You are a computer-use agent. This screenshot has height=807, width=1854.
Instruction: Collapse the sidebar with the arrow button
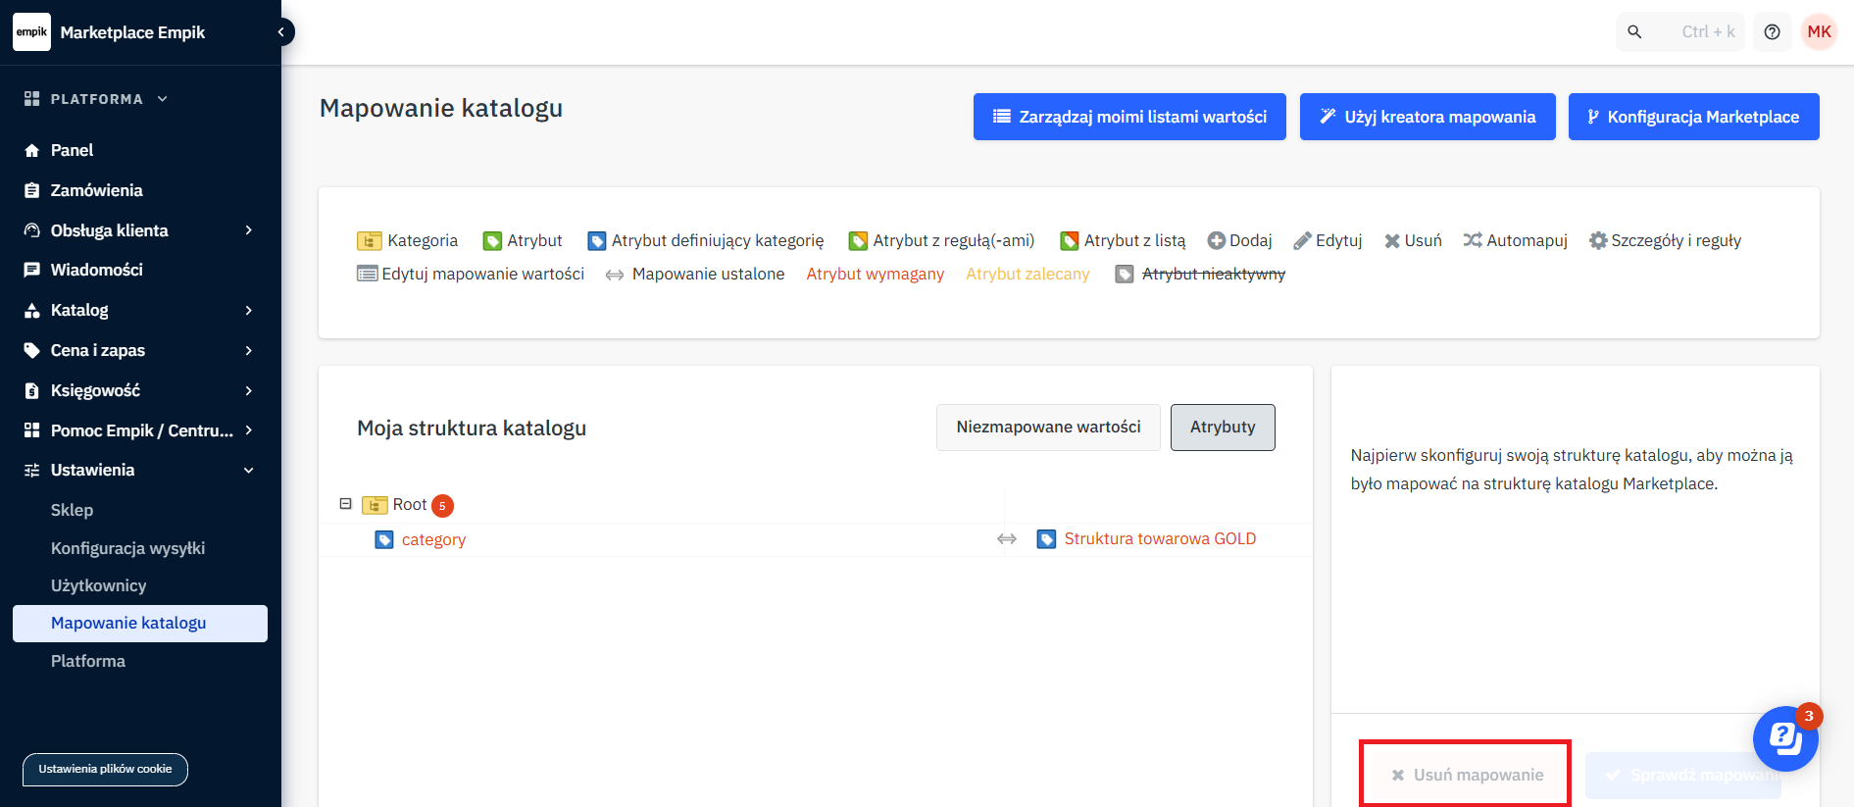tap(281, 32)
